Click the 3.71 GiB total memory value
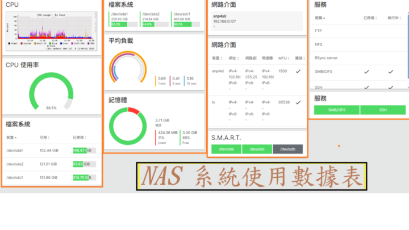 pyautogui.click(x=162, y=120)
